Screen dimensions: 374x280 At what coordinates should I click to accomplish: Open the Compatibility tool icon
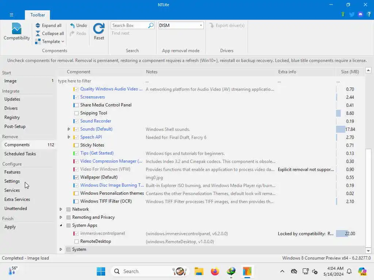click(16, 28)
